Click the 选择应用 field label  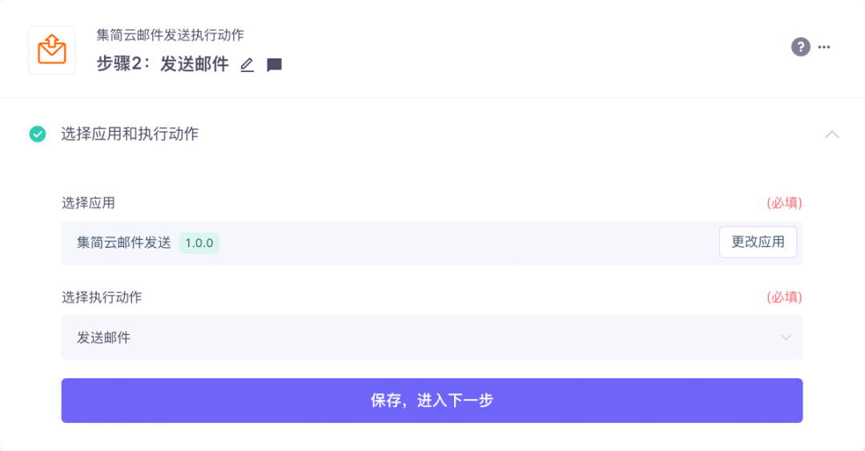coord(88,203)
